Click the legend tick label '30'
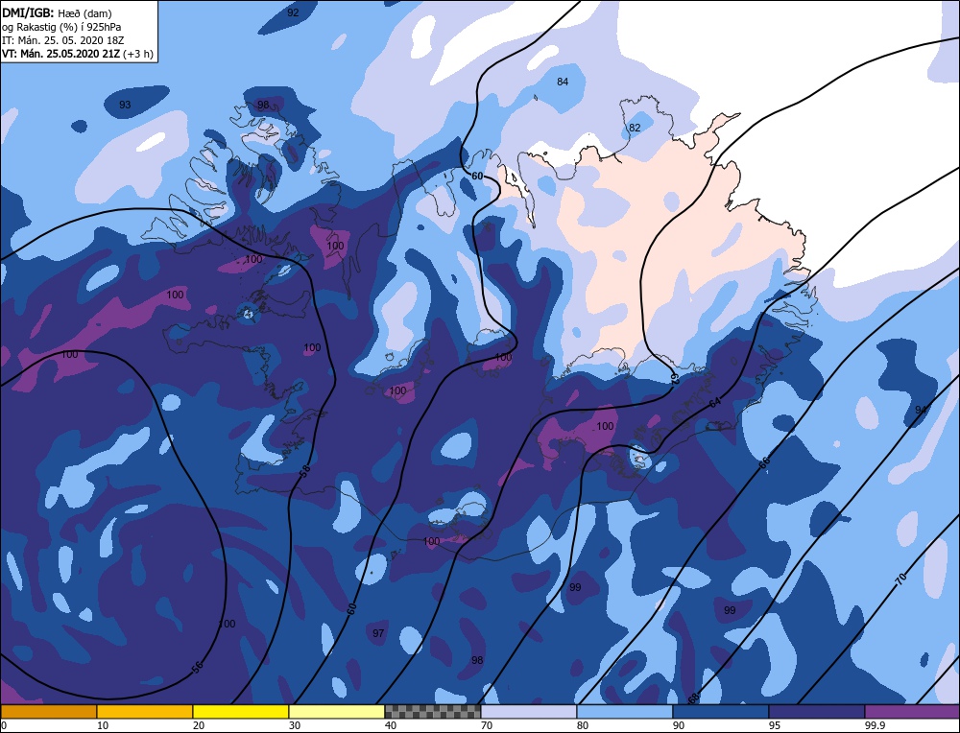Viewport: 960px width, 733px height. 295,725
